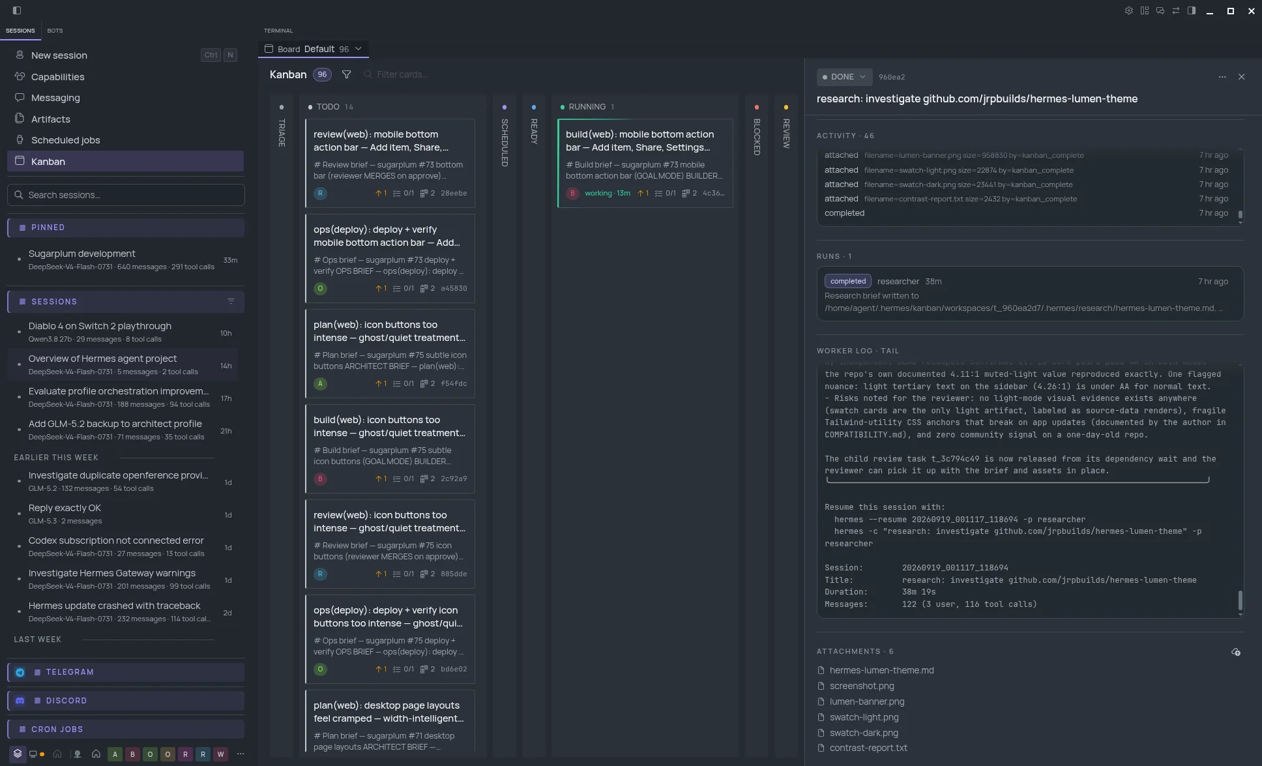Click the globe network icon in bottom bar
The height and width of the screenshot is (766, 1262).
[77, 754]
